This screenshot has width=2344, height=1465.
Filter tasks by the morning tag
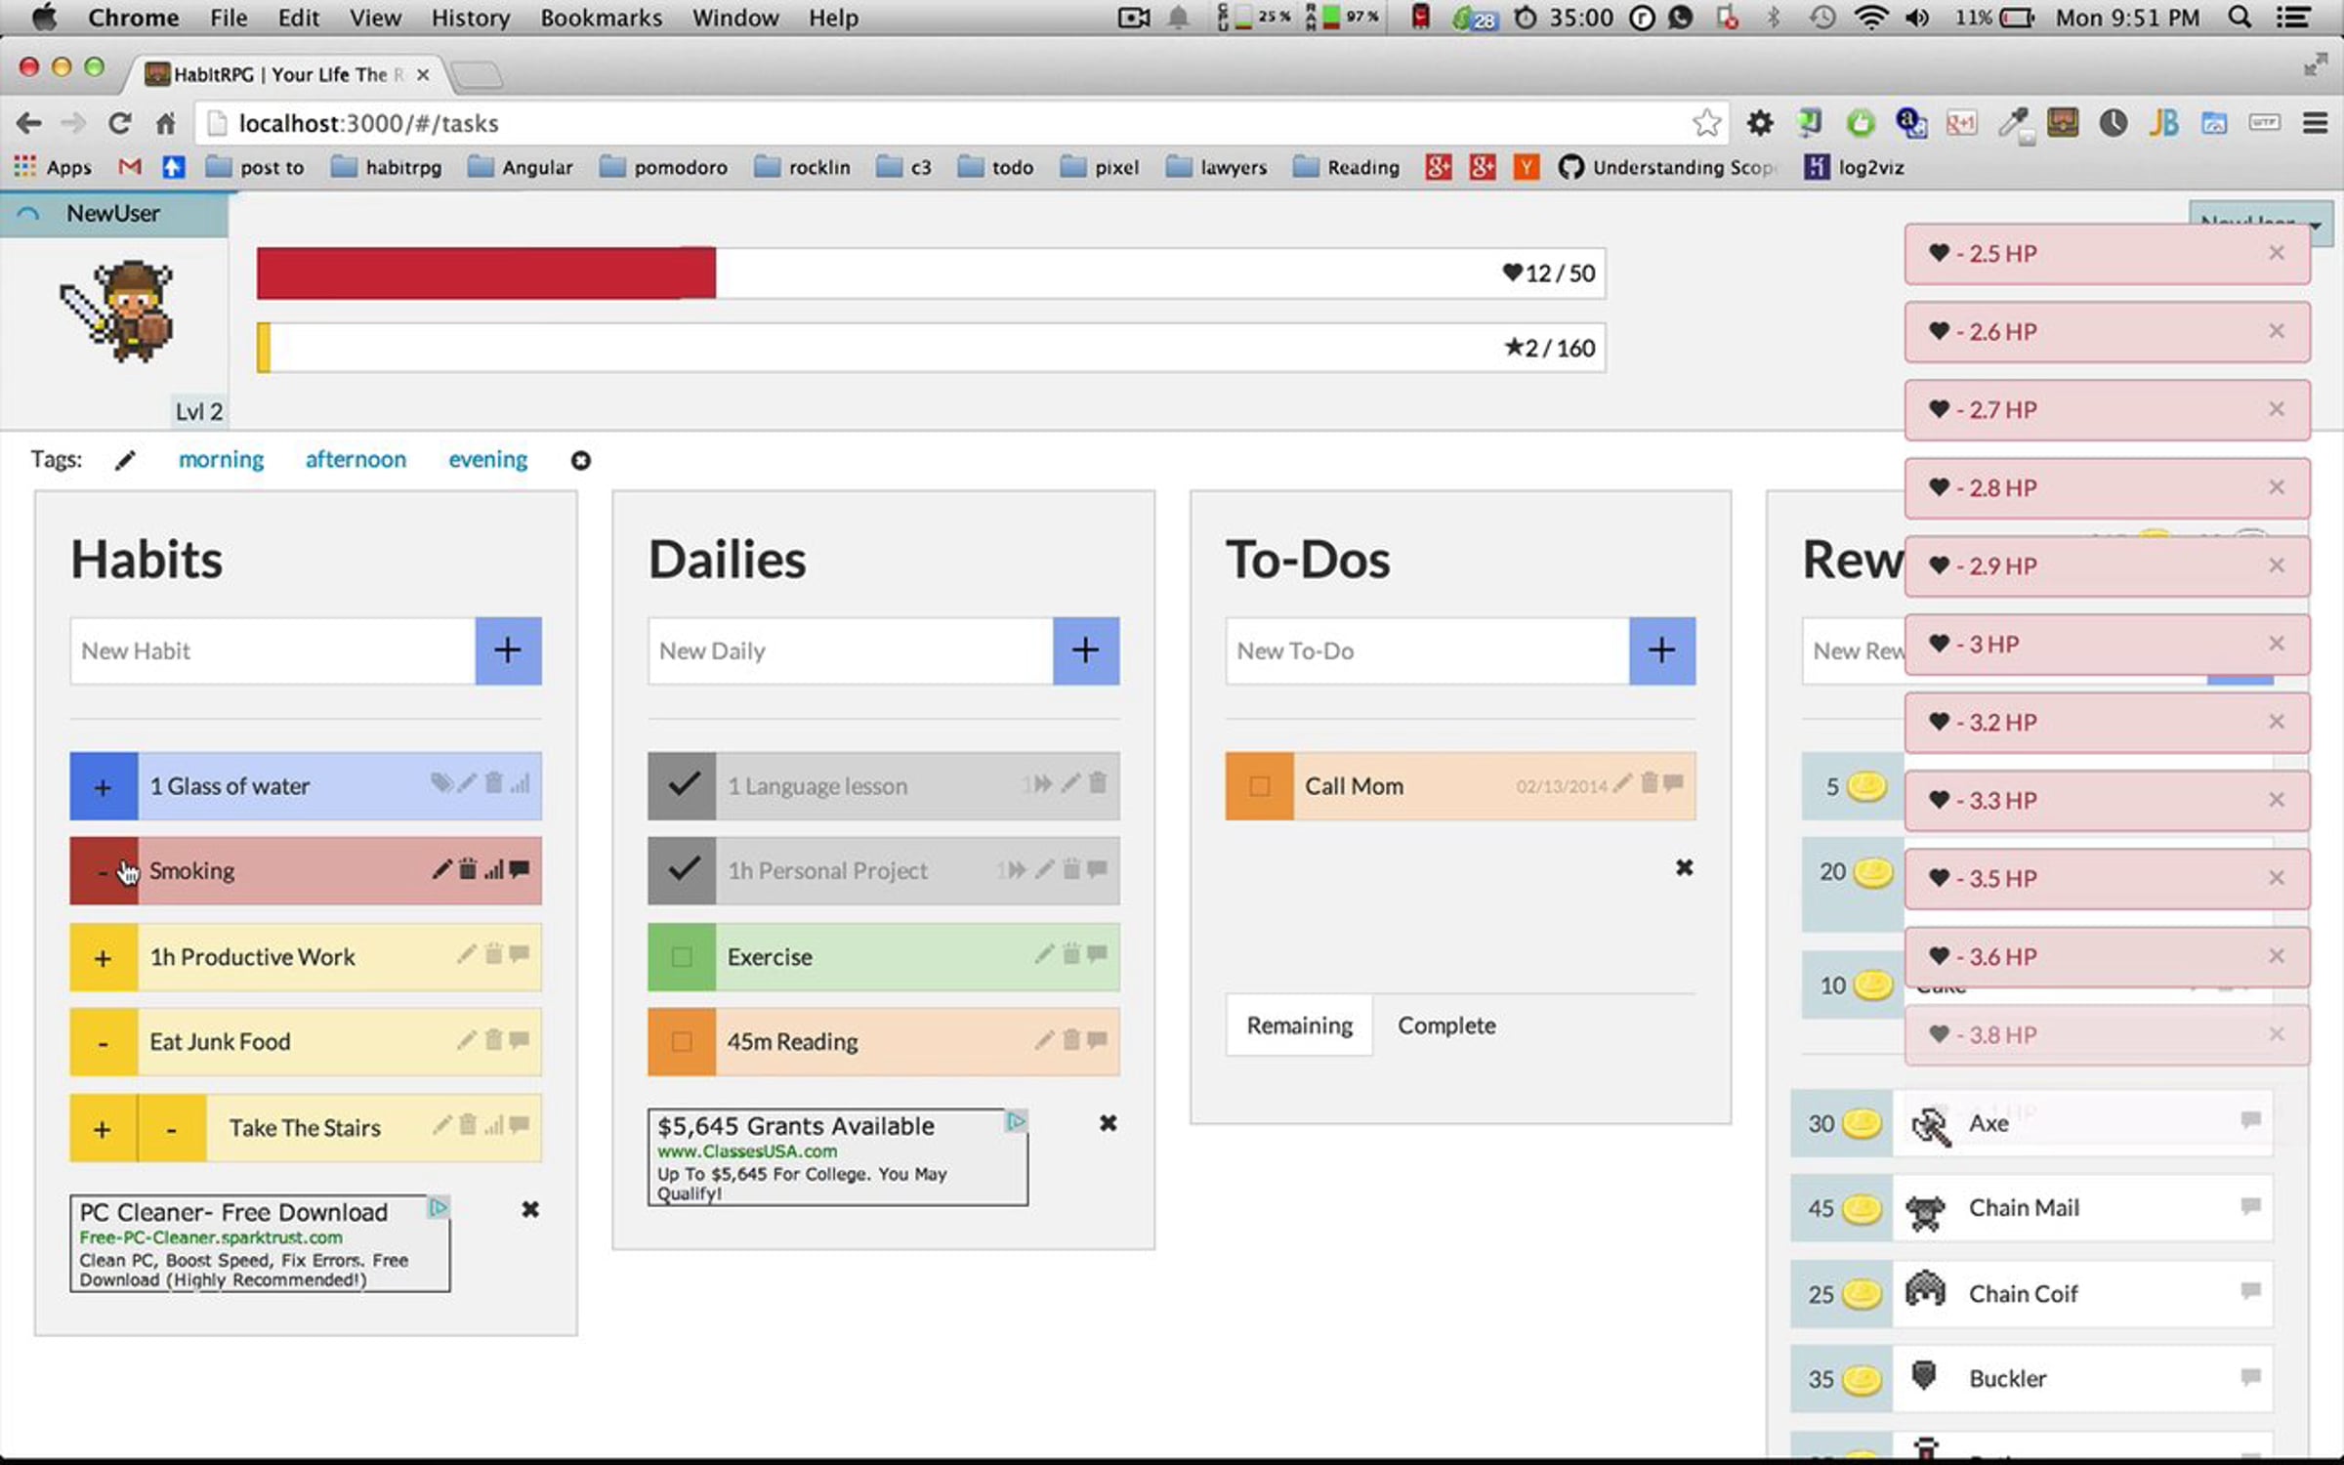point(221,460)
